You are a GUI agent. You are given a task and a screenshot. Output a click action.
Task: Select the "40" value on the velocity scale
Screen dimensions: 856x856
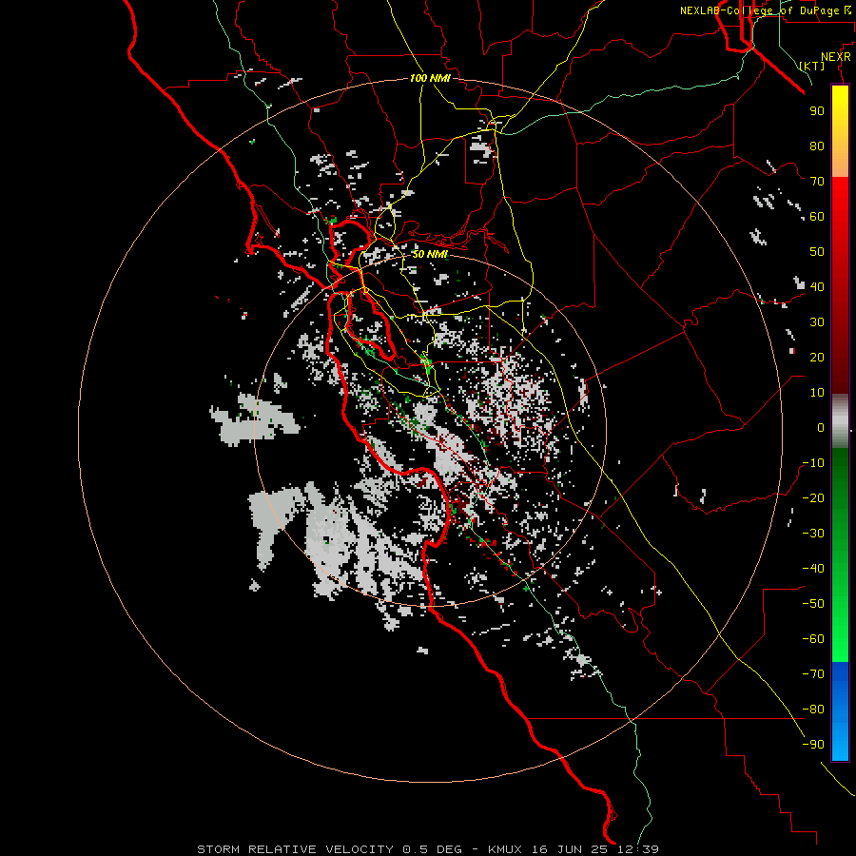pos(817,287)
